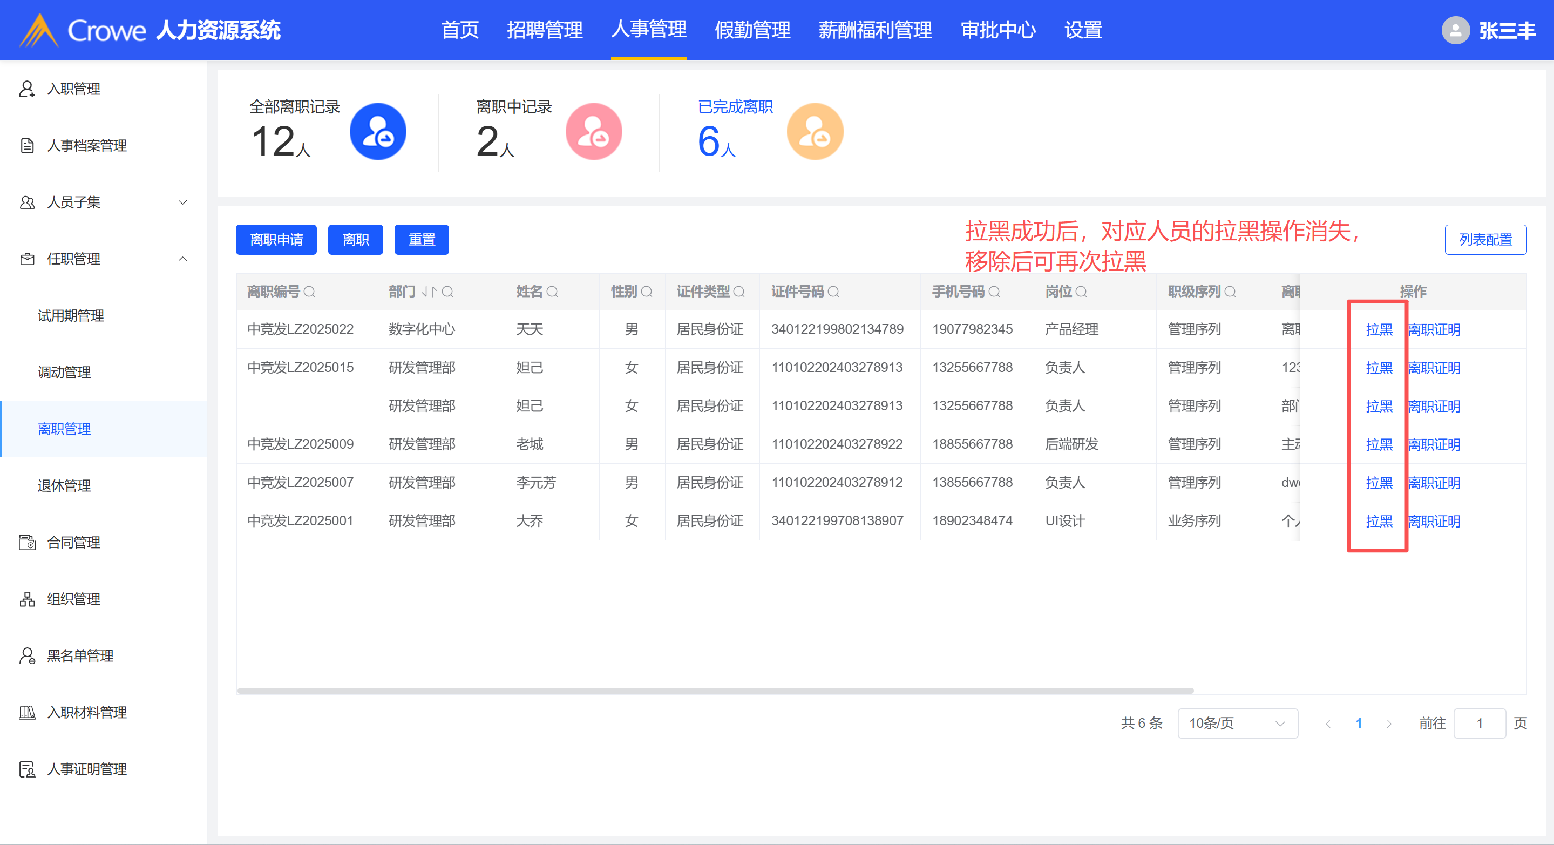
Task: Open the 10条/页 page size dropdown
Action: (x=1237, y=723)
